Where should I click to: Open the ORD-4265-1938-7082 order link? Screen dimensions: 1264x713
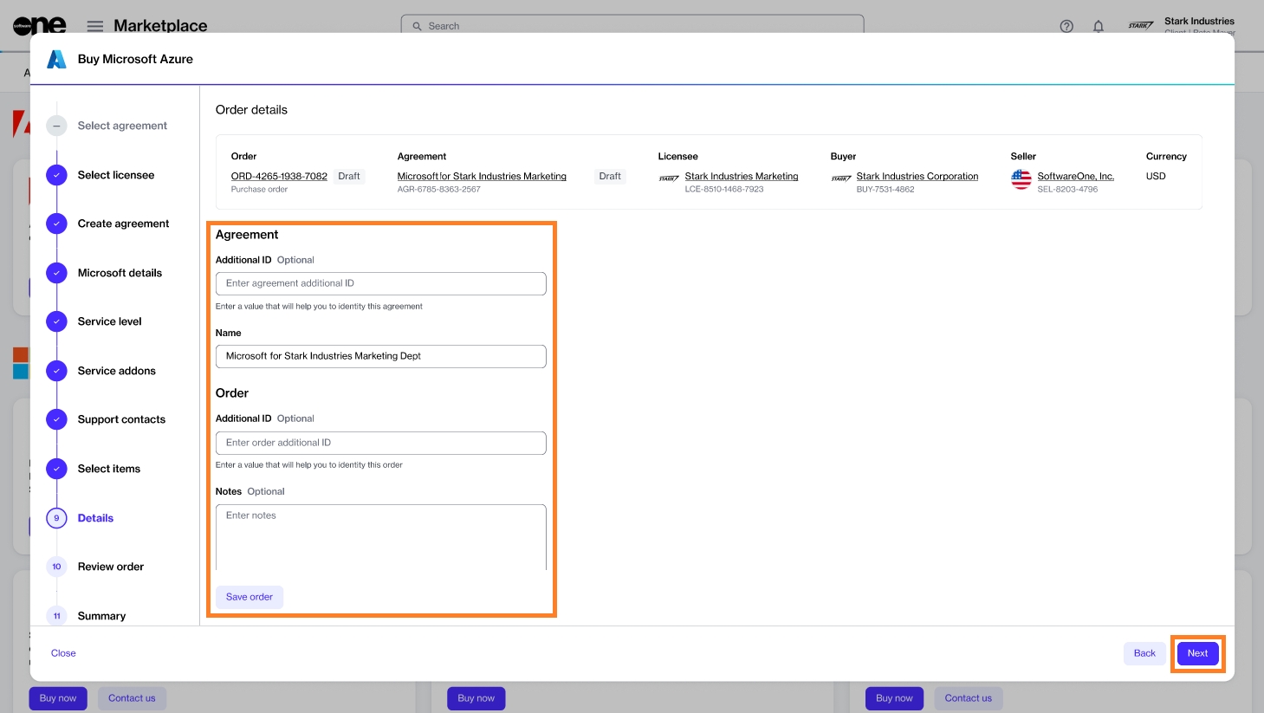(279, 176)
